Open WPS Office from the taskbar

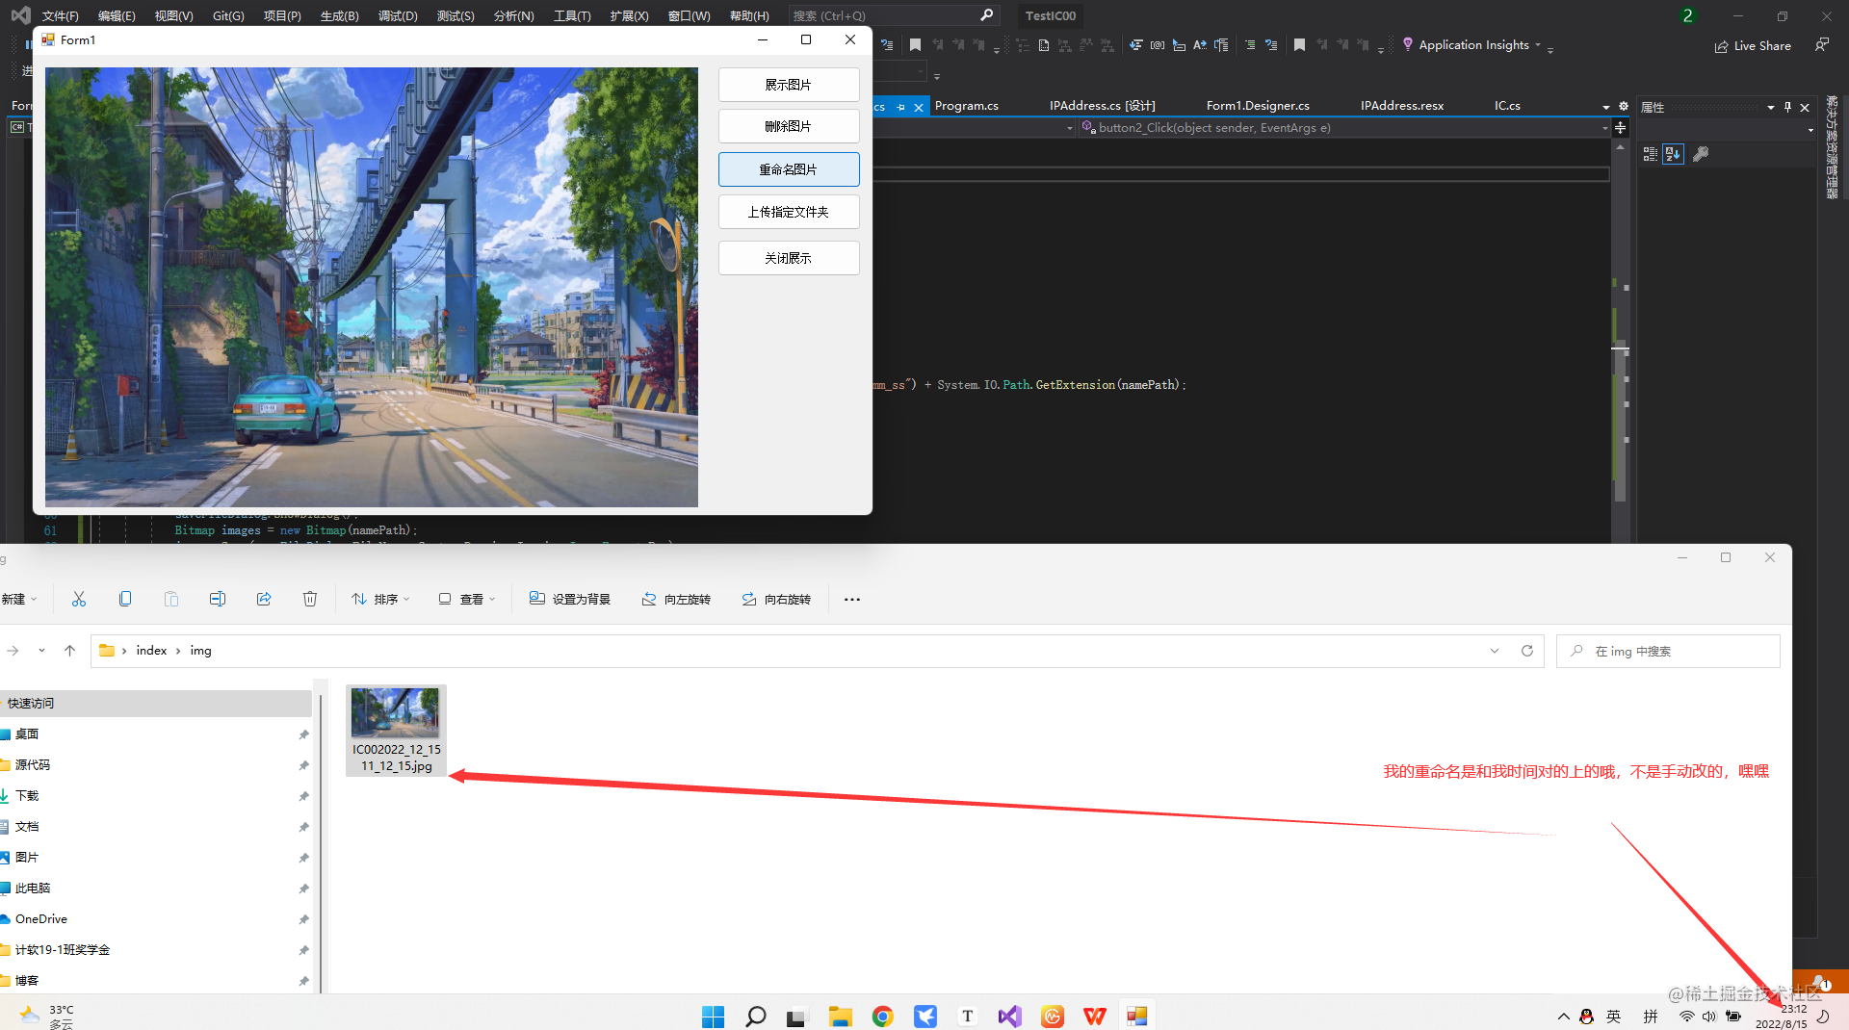tap(1095, 1017)
